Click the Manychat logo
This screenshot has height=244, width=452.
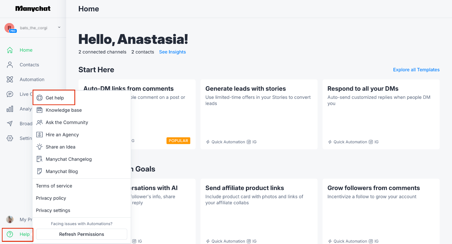pyautogui.click(x=33, y=9)
